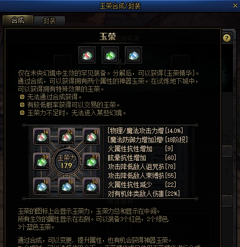Select red jade slot numbered 11

tap(91, 136)
